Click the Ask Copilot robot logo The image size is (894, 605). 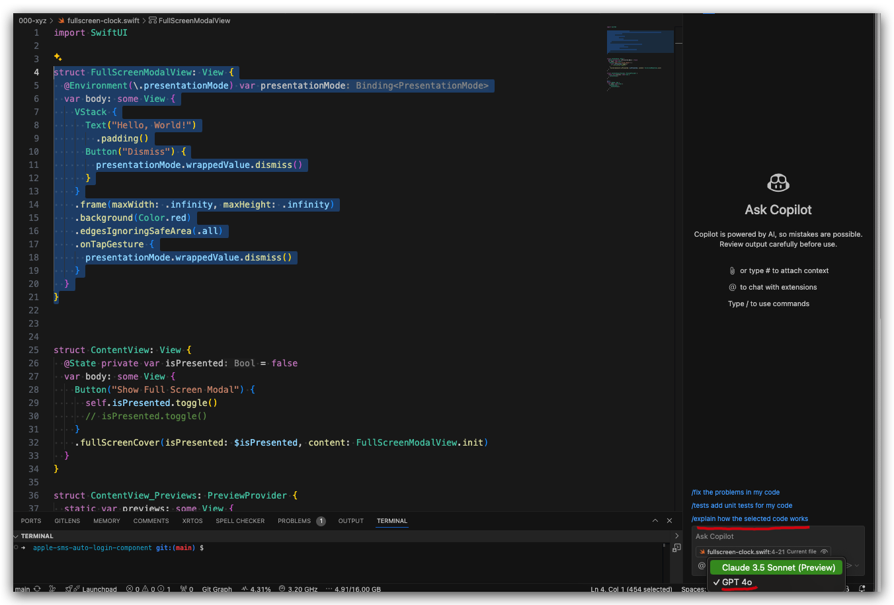click(x=778, y=182)
